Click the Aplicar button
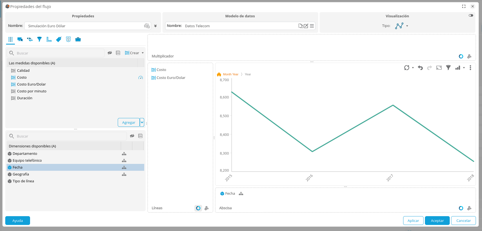Image resolution: width=482 pixels, height=231 pixels. click(413, 221)
